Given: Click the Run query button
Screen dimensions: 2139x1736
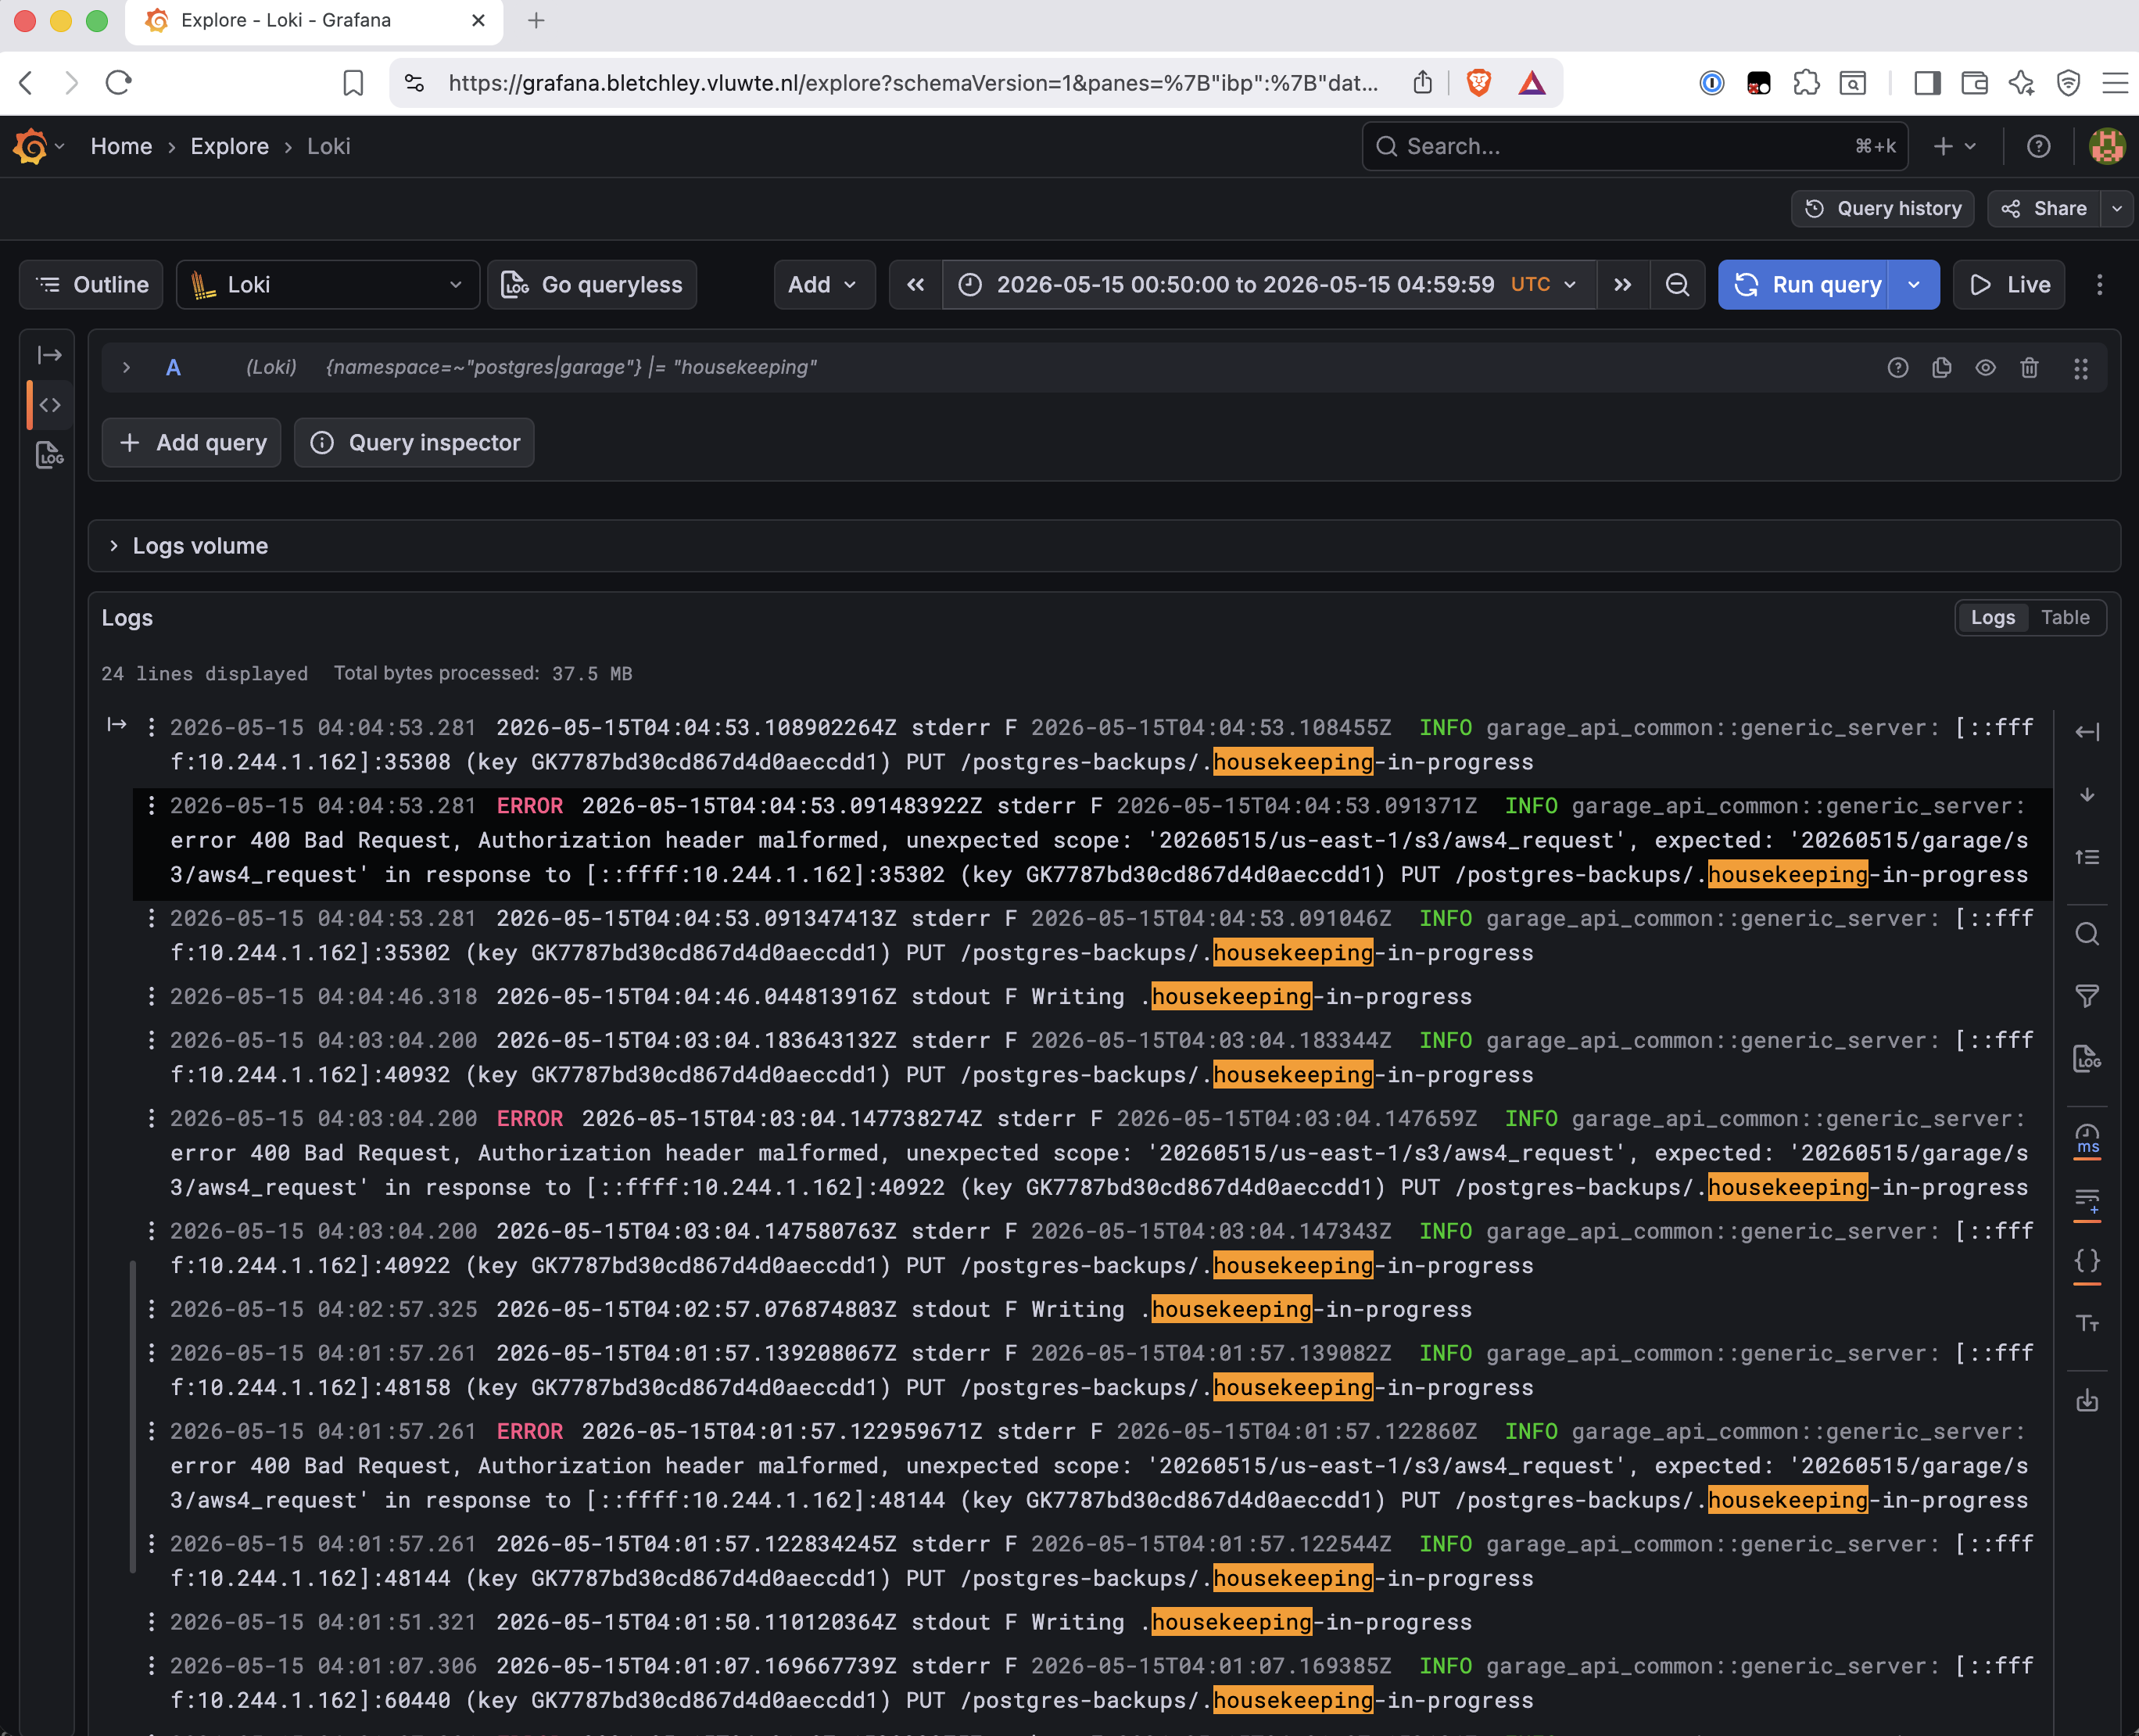Looking at the screenshot, I should coord(1803,285).
